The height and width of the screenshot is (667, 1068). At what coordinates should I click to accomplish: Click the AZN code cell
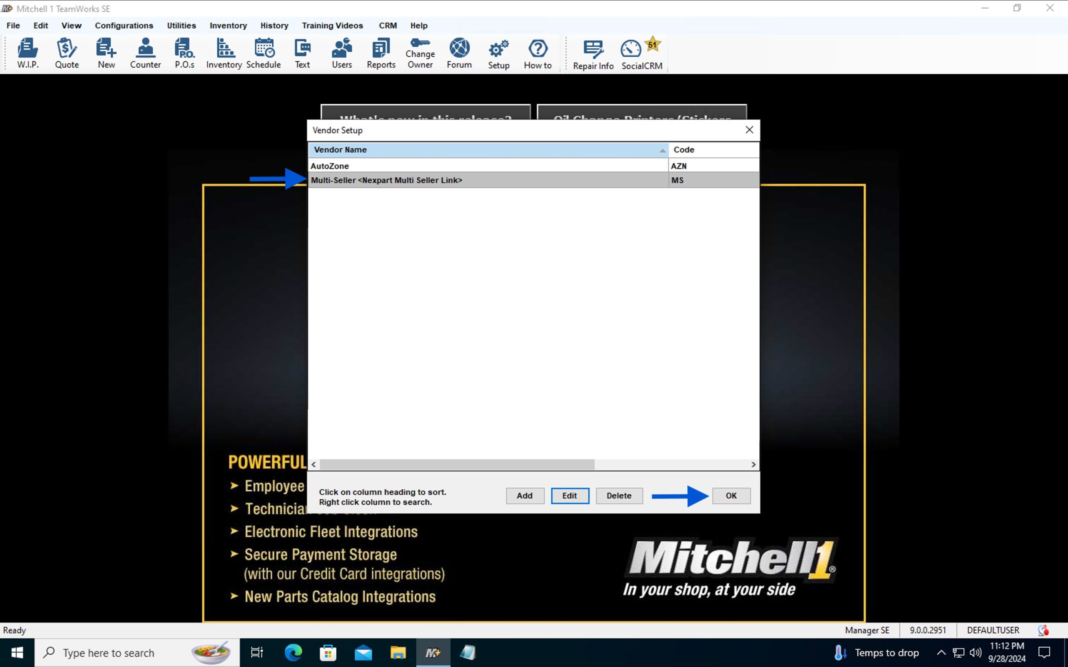[714, 166]
